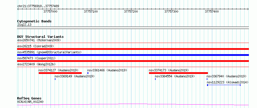Open the nsv3367940 (Audano2019) label
Image resolution: width=257 pixels, height=108 pixels.
click(226, 76)
